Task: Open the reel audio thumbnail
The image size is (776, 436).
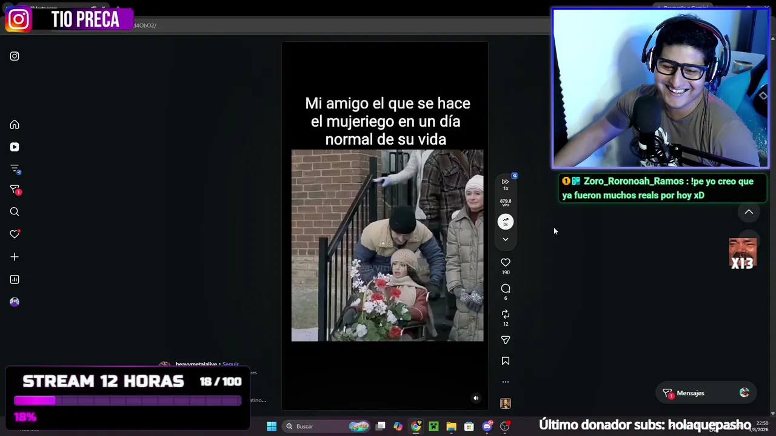Action: pos(506,403)
